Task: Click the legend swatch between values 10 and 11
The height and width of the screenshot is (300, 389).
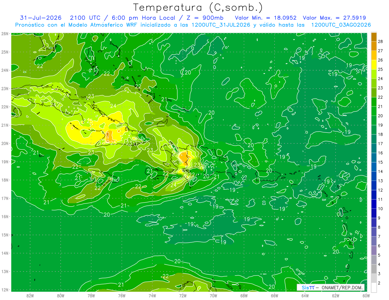Action: coord(374,204)
